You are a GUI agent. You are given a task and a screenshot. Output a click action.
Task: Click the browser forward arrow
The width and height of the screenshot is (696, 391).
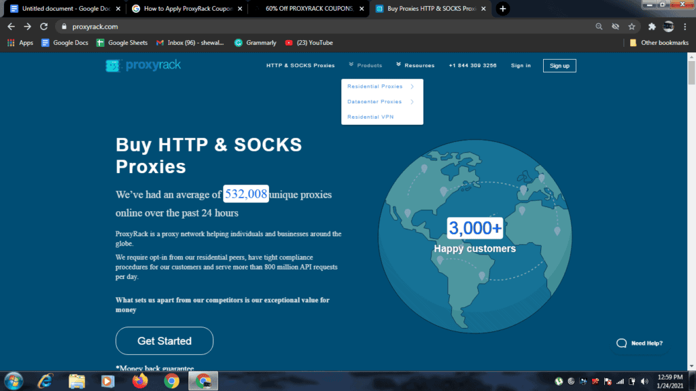tap(27, 26)
